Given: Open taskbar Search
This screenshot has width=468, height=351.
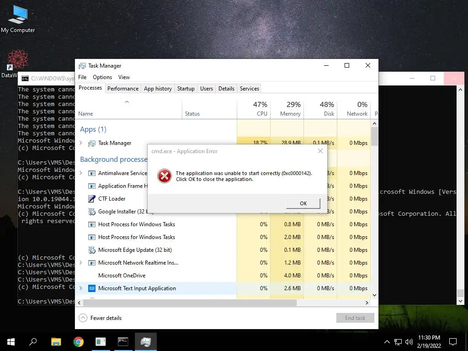Looking at the screenshot, I should pos(33,342).
